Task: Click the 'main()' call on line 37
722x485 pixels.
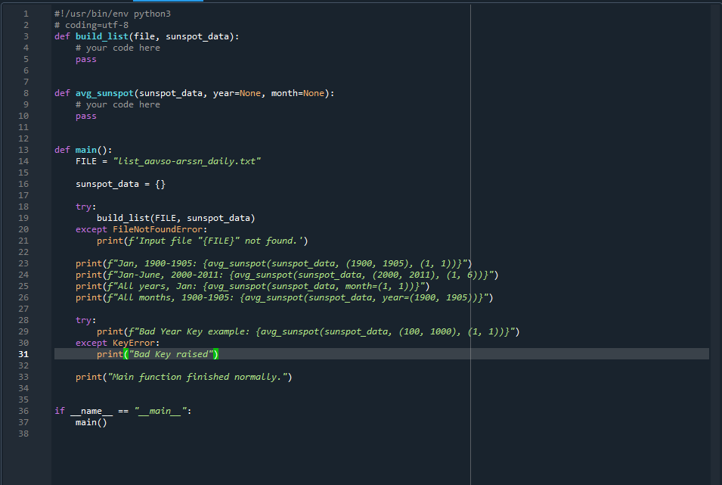Action: (x=91, y=422)
